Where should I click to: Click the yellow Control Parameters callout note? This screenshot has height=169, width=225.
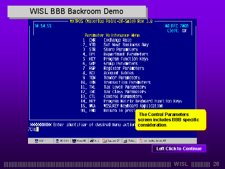click(170, 119)
